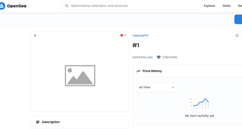Click the placeholder image thumbnail
The height and width of the screenshot is (129, 242).
[80, 76]
